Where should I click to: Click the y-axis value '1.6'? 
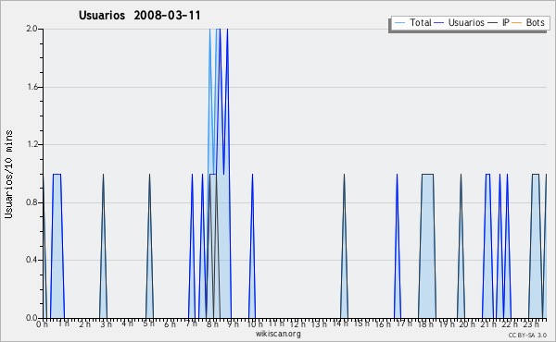(x=32, y=87)
